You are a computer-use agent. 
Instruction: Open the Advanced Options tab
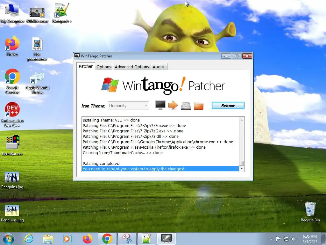(132, 67)
